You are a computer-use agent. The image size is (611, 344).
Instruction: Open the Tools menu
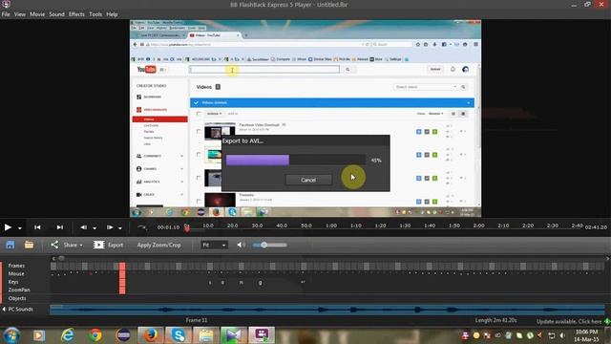click(95, 14)
